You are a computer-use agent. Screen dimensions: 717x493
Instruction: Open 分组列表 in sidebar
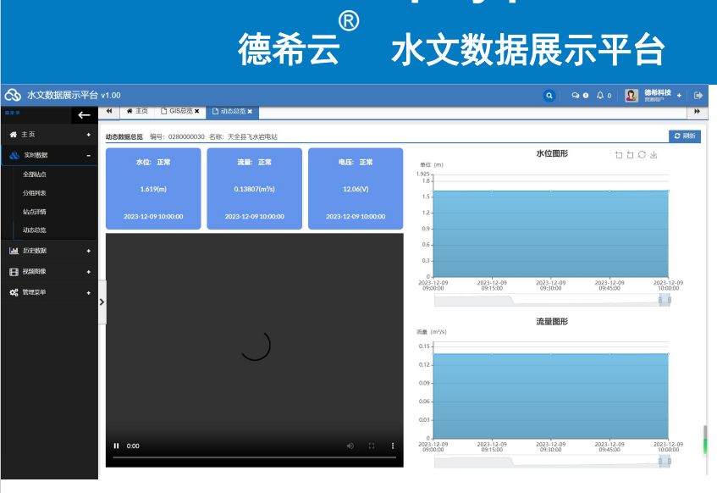tap(35, 193)
